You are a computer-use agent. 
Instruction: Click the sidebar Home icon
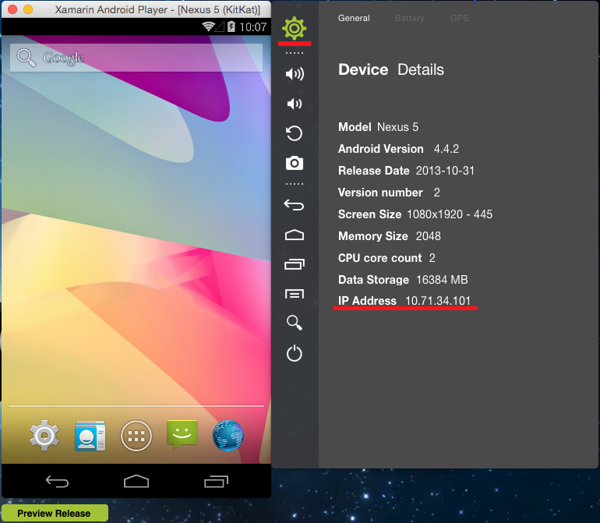[295, 235]
